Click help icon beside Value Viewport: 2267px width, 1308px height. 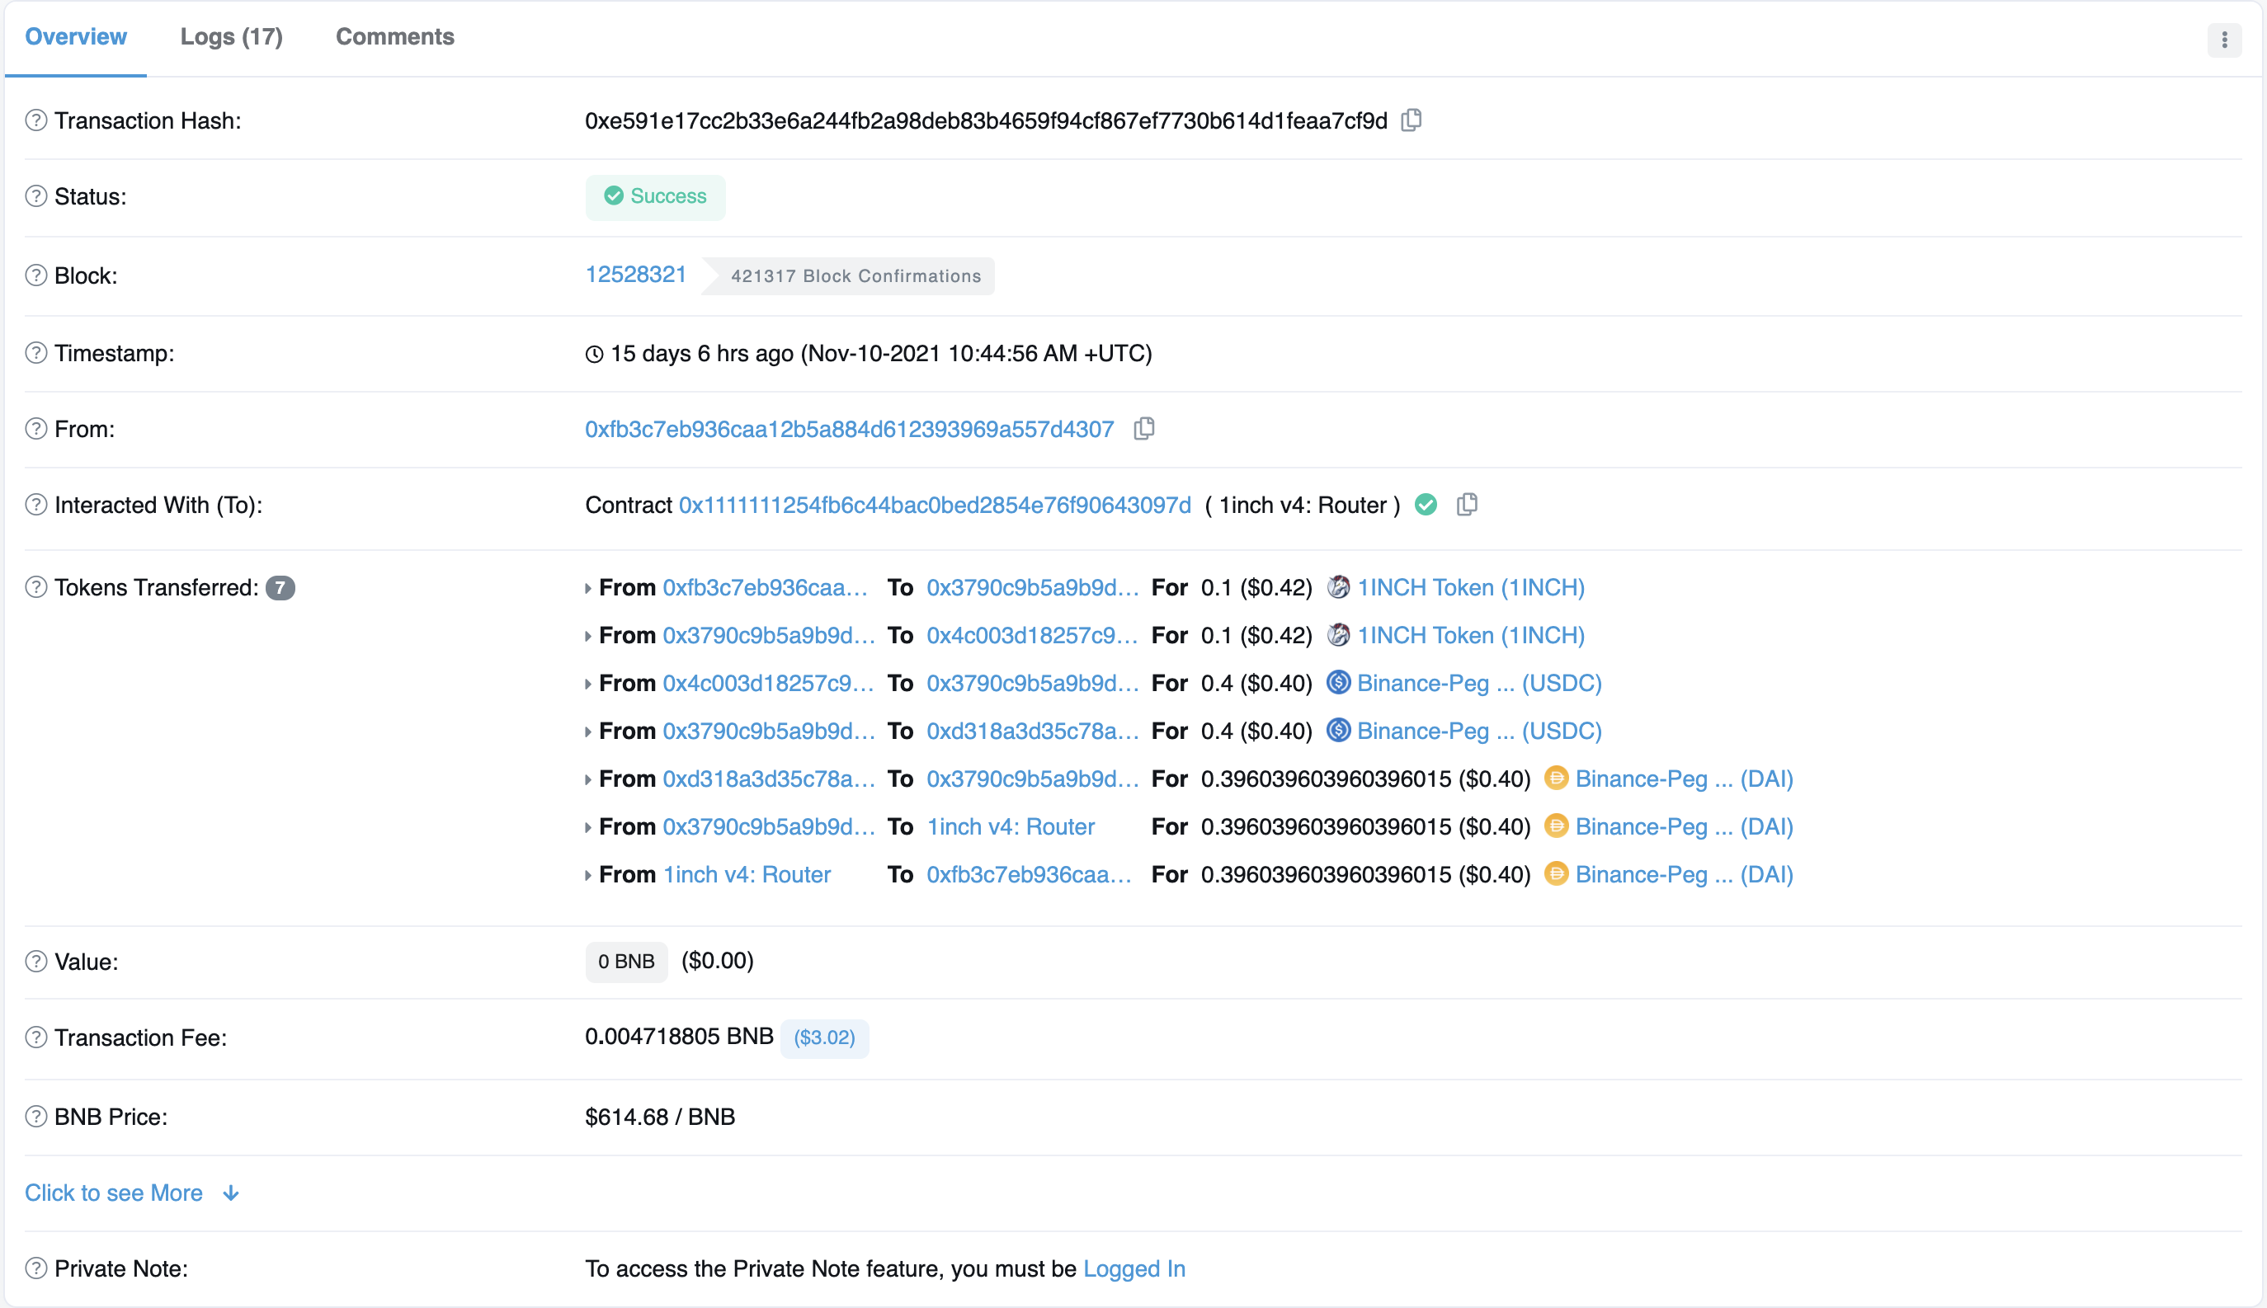click(x=36, y=962)
